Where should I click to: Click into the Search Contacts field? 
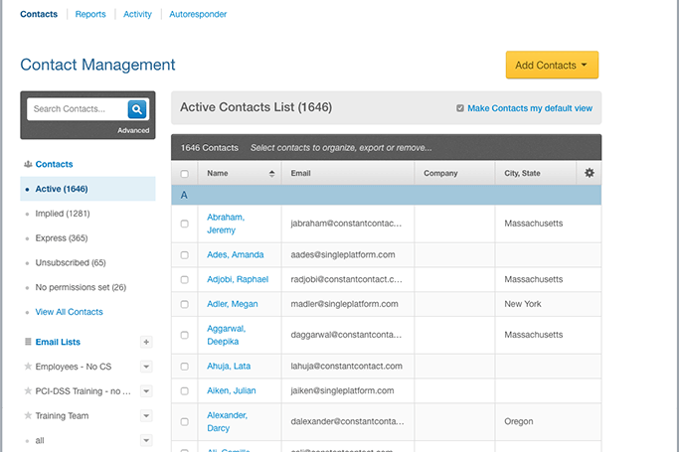77,109
